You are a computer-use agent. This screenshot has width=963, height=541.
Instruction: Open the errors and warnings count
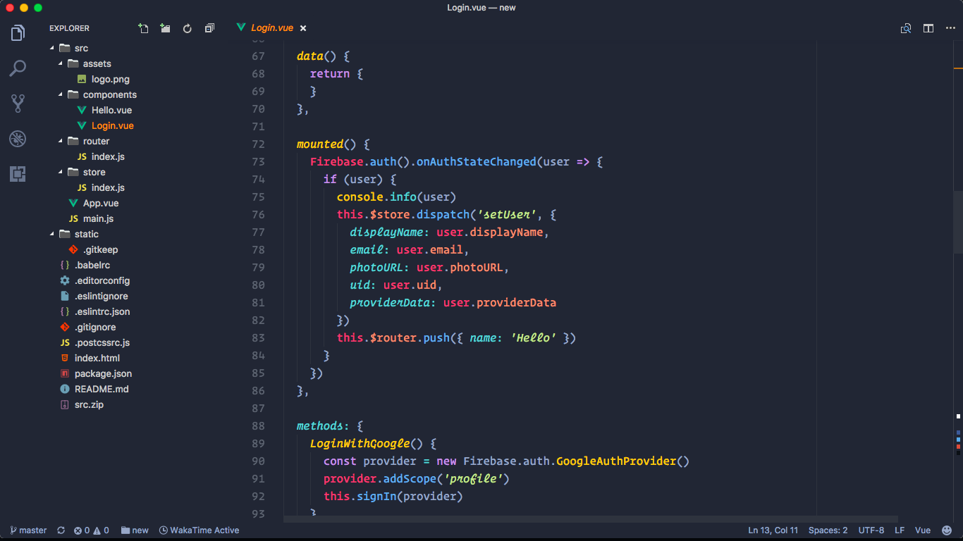(x=92, y=530)
